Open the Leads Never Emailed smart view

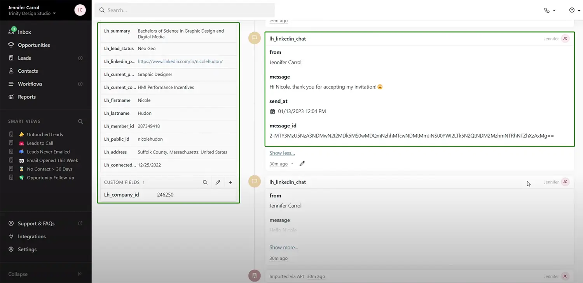click(48, 152)
